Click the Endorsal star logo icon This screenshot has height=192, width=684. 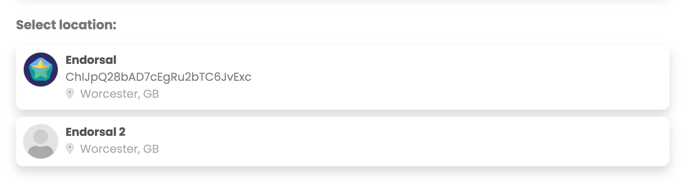pos(41,70)
